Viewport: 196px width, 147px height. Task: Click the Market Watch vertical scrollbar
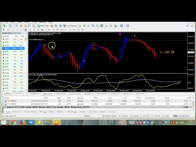pos(27,61)
